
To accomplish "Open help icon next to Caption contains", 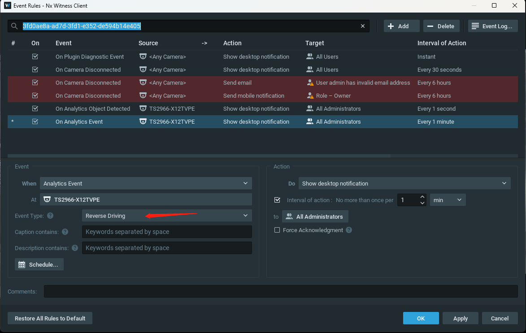I will (65, 232).
